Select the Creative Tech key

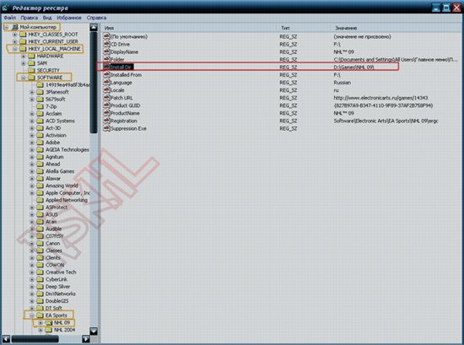61,272
